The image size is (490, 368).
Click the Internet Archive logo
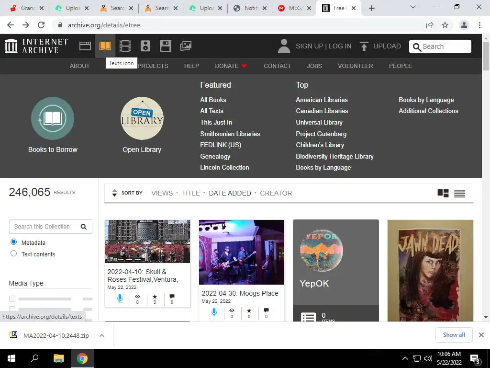pos(36,46)
